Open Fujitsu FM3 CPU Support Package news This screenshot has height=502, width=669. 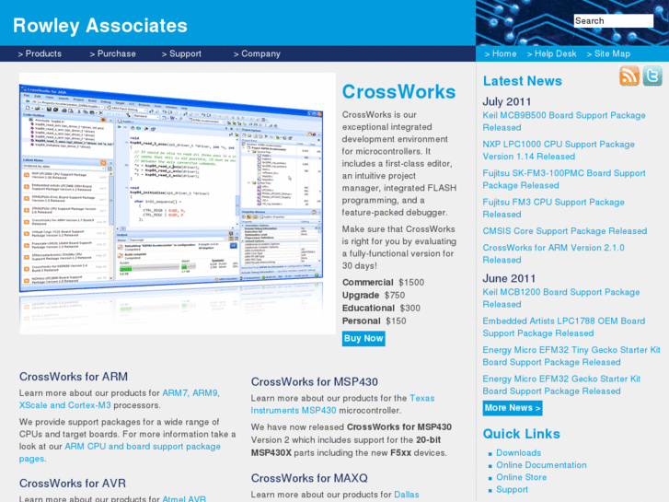click(553, 208)
